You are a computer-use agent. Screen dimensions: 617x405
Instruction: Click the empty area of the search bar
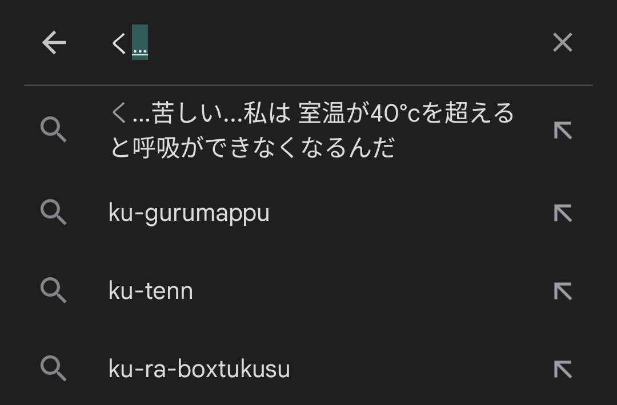[346, 42]
